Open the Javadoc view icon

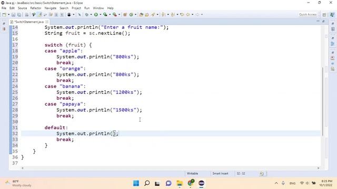point(333,64)
